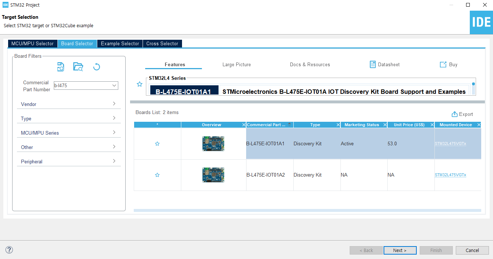Open the Large Picture tab
This screenshot has width=493, height=259.
237,64
